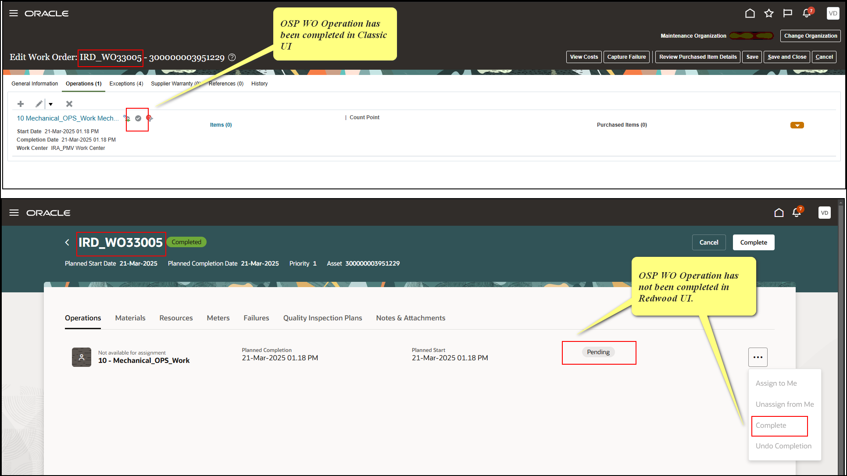Click the Home icon in the top bar
Viewport: 847px width, 476px height.
(x=750, y=13)
